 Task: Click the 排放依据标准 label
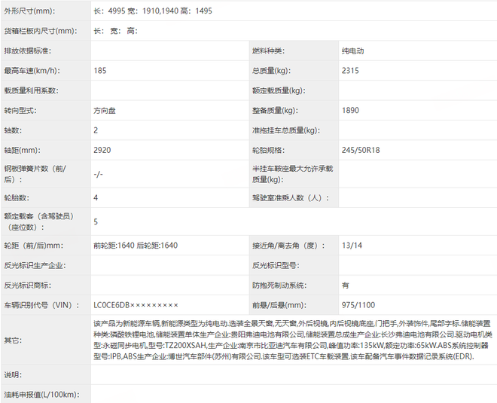29,50
